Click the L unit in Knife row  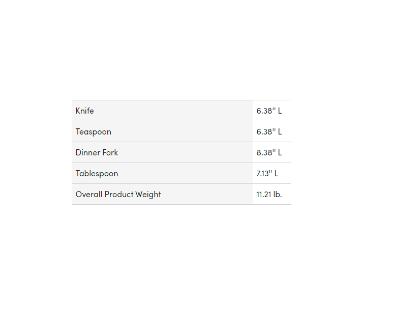(x=280, y=111)
